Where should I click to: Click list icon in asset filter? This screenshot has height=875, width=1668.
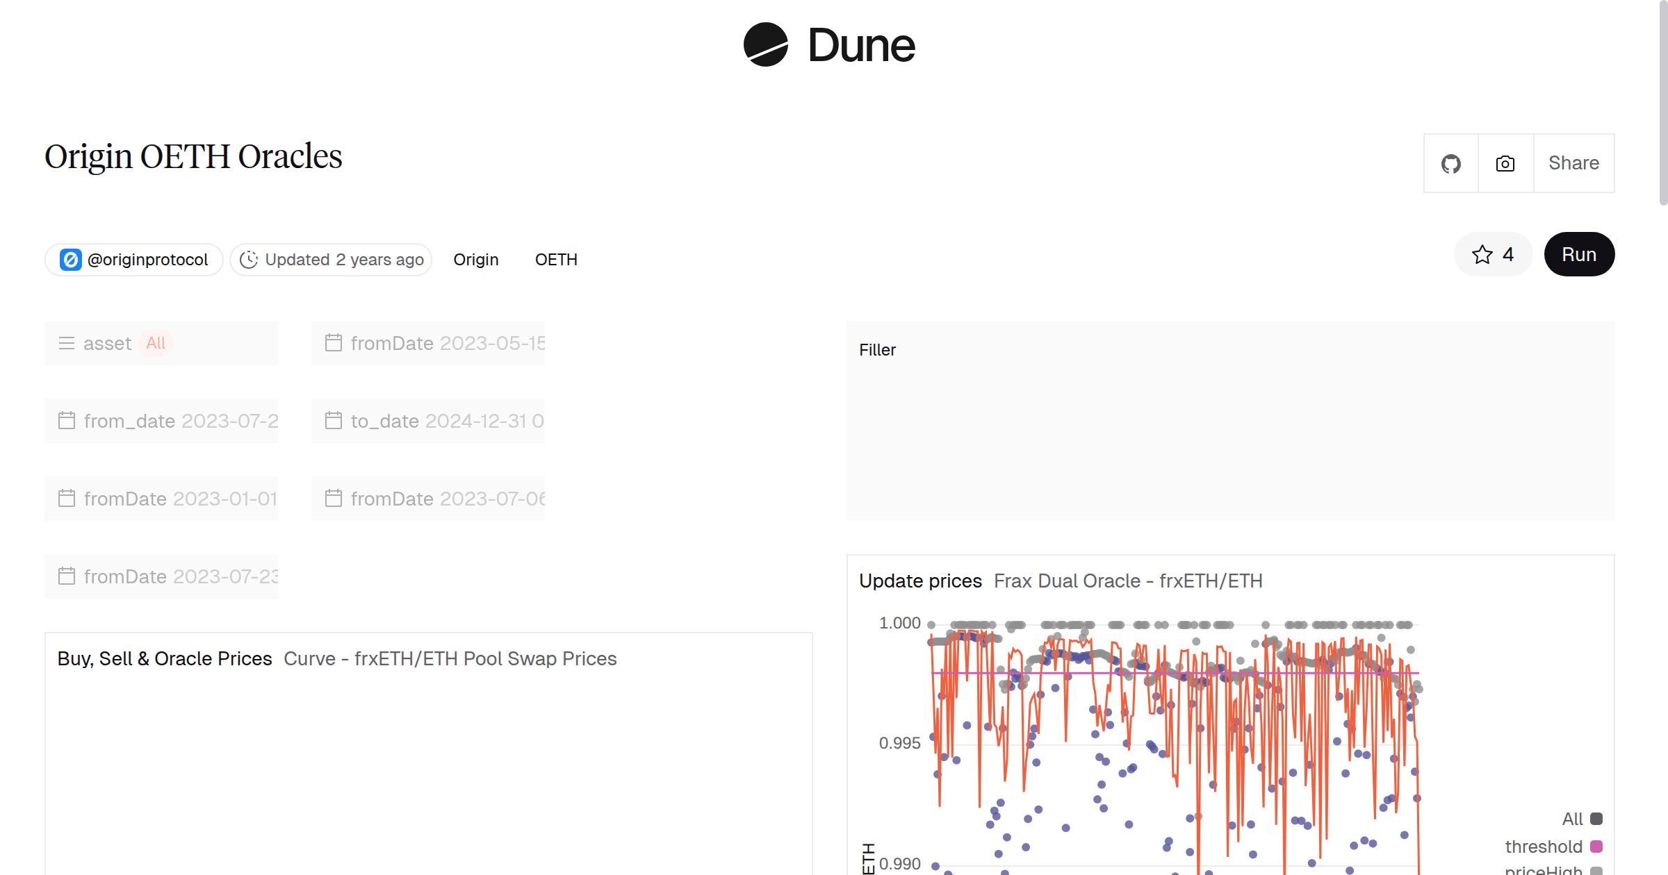click(x=67, y=343)
